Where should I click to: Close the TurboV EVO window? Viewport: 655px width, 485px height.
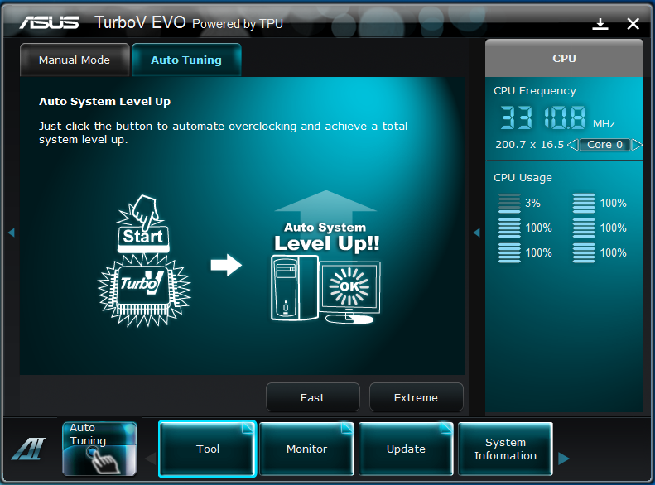pos(633,24)
